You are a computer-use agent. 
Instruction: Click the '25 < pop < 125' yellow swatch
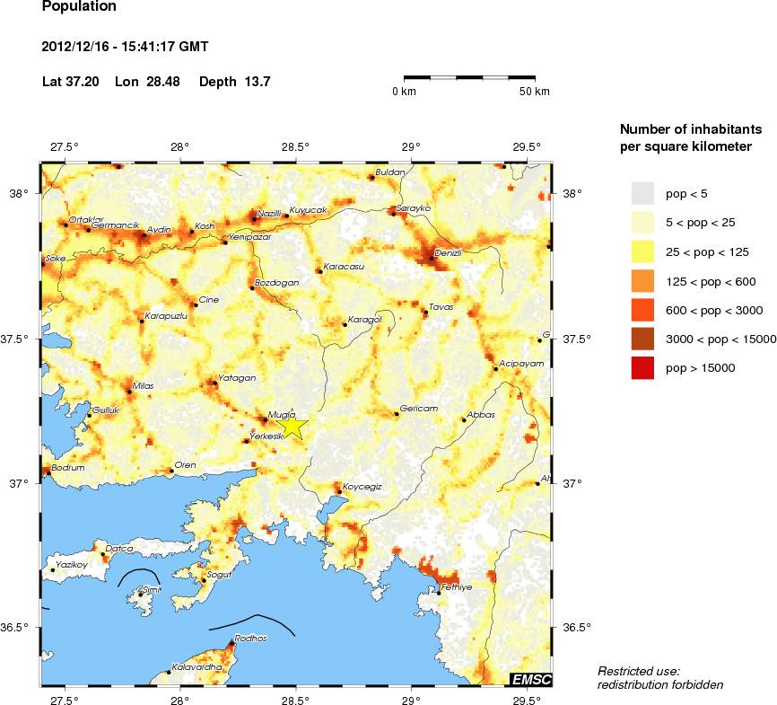coord(642,251)
